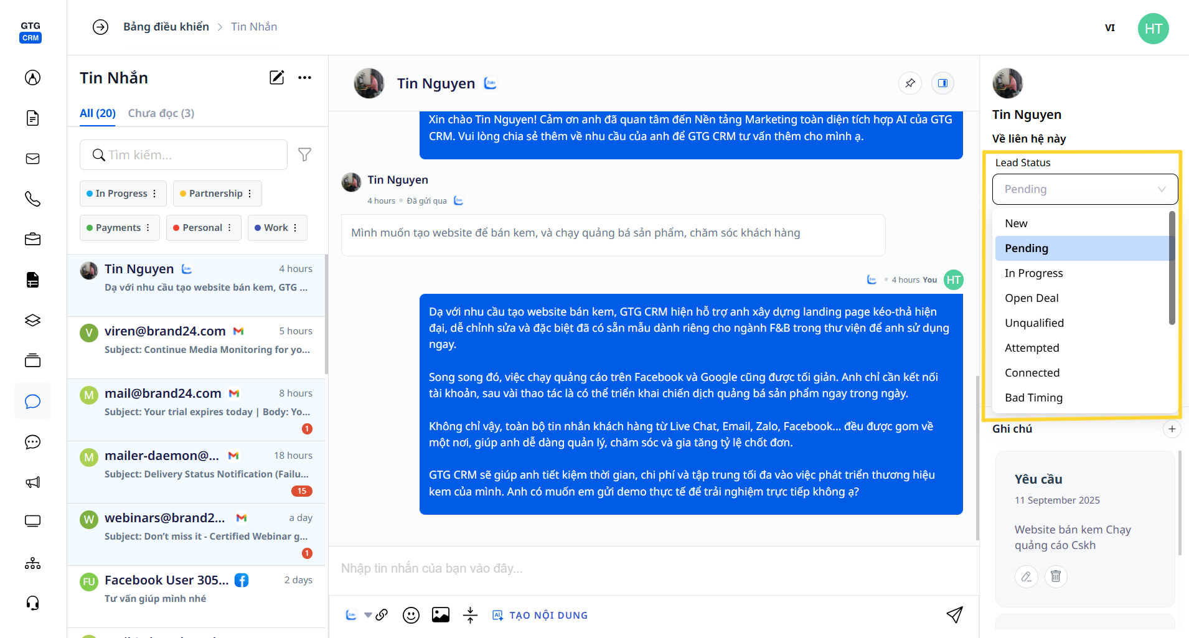Choose Unqualified from status list
The width and height of the screenshot is (1189, 638).
(1034, 323)
